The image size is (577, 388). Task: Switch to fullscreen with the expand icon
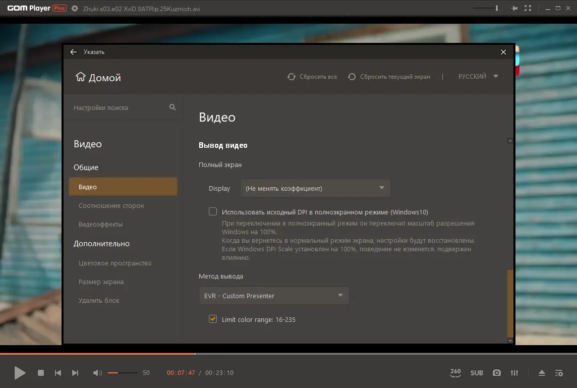click(528, 8)
